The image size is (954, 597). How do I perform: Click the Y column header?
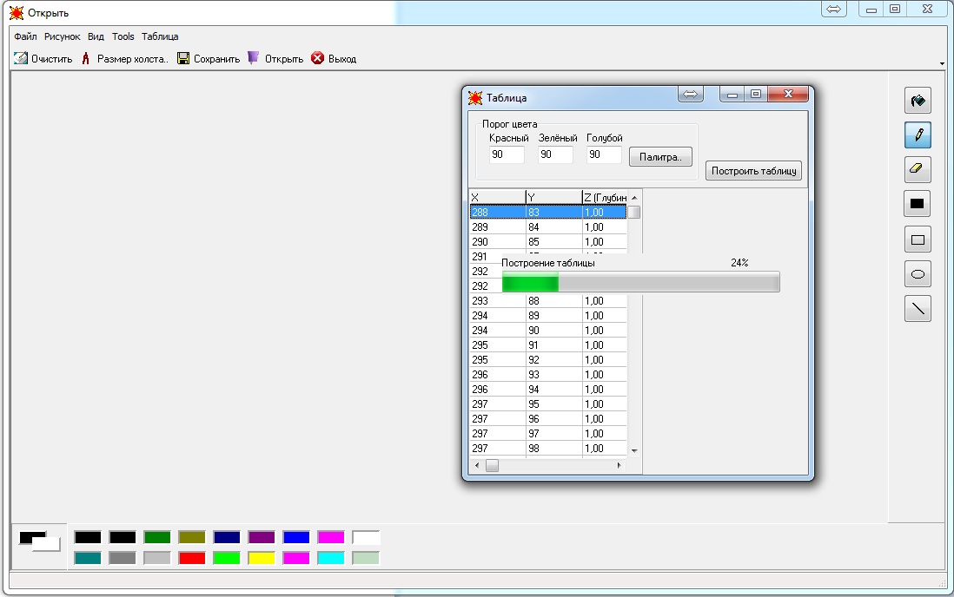(x=553, y=197)
